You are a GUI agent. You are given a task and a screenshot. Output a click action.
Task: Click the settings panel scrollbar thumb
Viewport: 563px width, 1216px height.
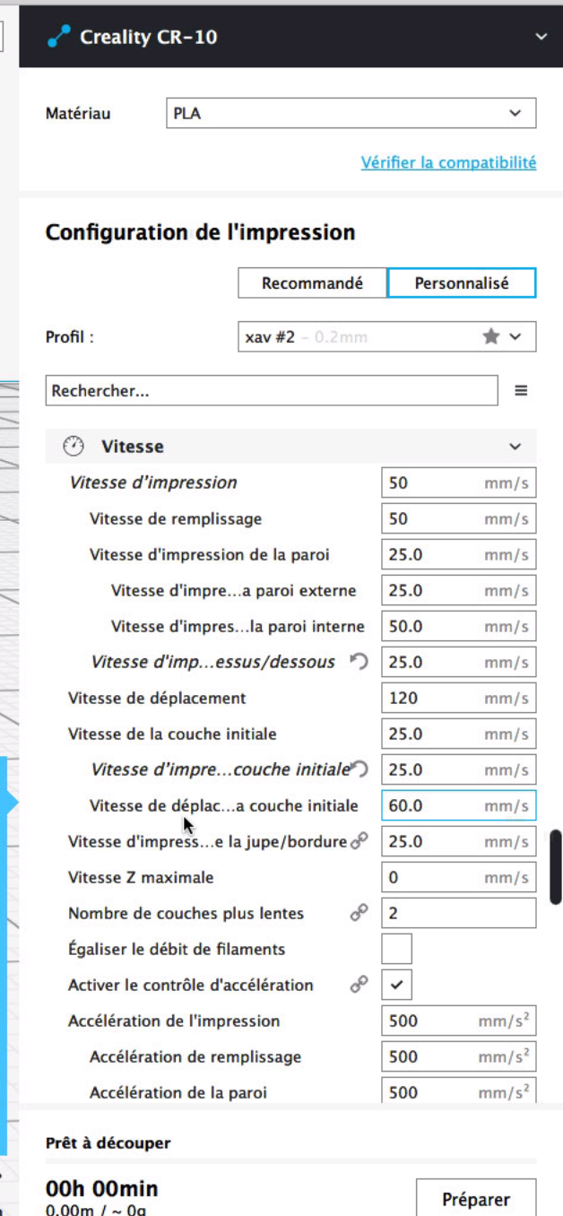[x=556, y=866]
